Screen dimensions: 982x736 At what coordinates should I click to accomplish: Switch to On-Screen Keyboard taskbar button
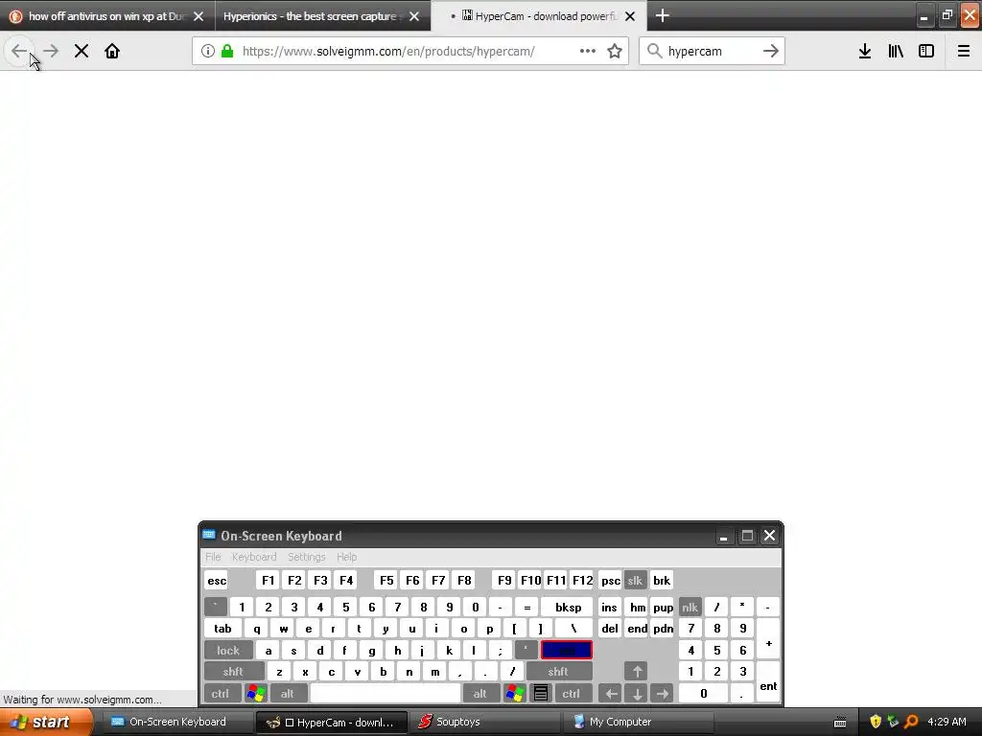point(176,722)
